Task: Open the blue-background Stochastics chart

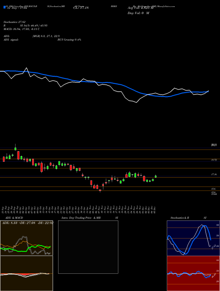Action: pyautogui.click(x=193, y=238)
